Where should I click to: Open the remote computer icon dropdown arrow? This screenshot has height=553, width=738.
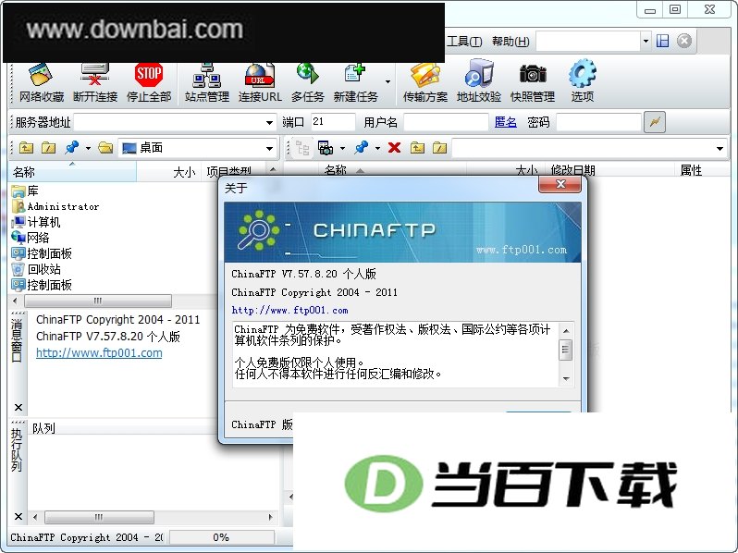[342, 148]
